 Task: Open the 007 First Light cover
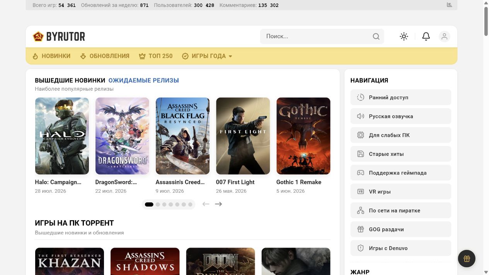tap(243, 136)
